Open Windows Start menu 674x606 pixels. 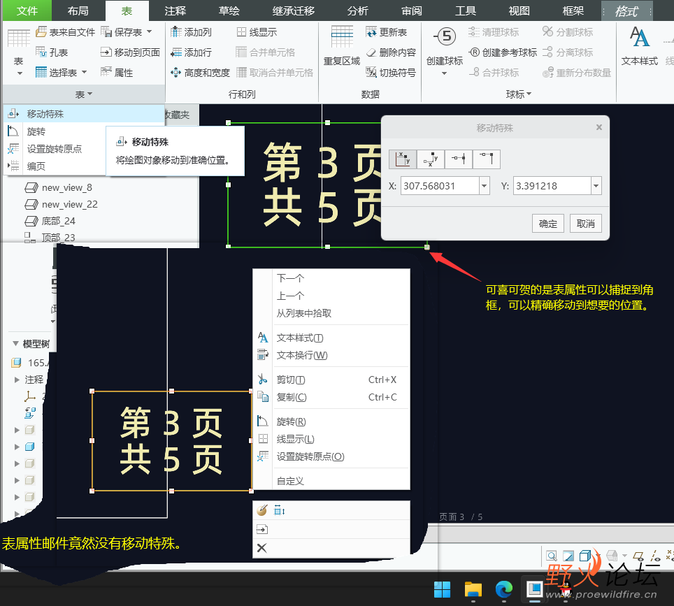[442, 589]
